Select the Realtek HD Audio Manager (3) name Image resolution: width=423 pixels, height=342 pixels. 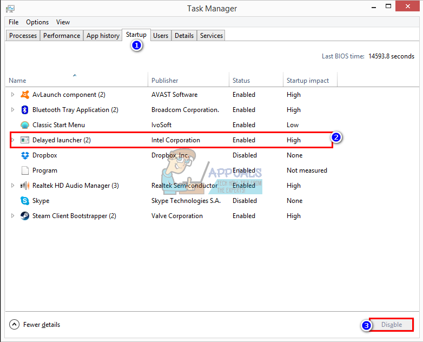(x=76, y=186)
